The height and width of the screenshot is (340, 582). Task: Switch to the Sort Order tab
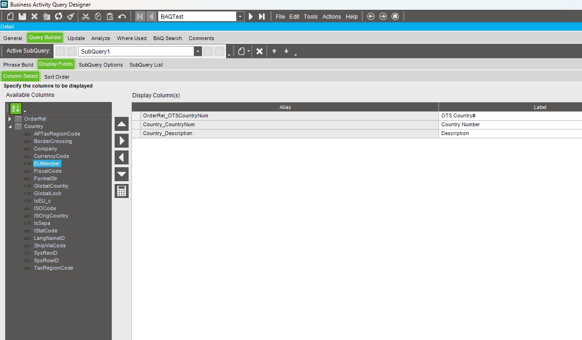pos(57,77)
